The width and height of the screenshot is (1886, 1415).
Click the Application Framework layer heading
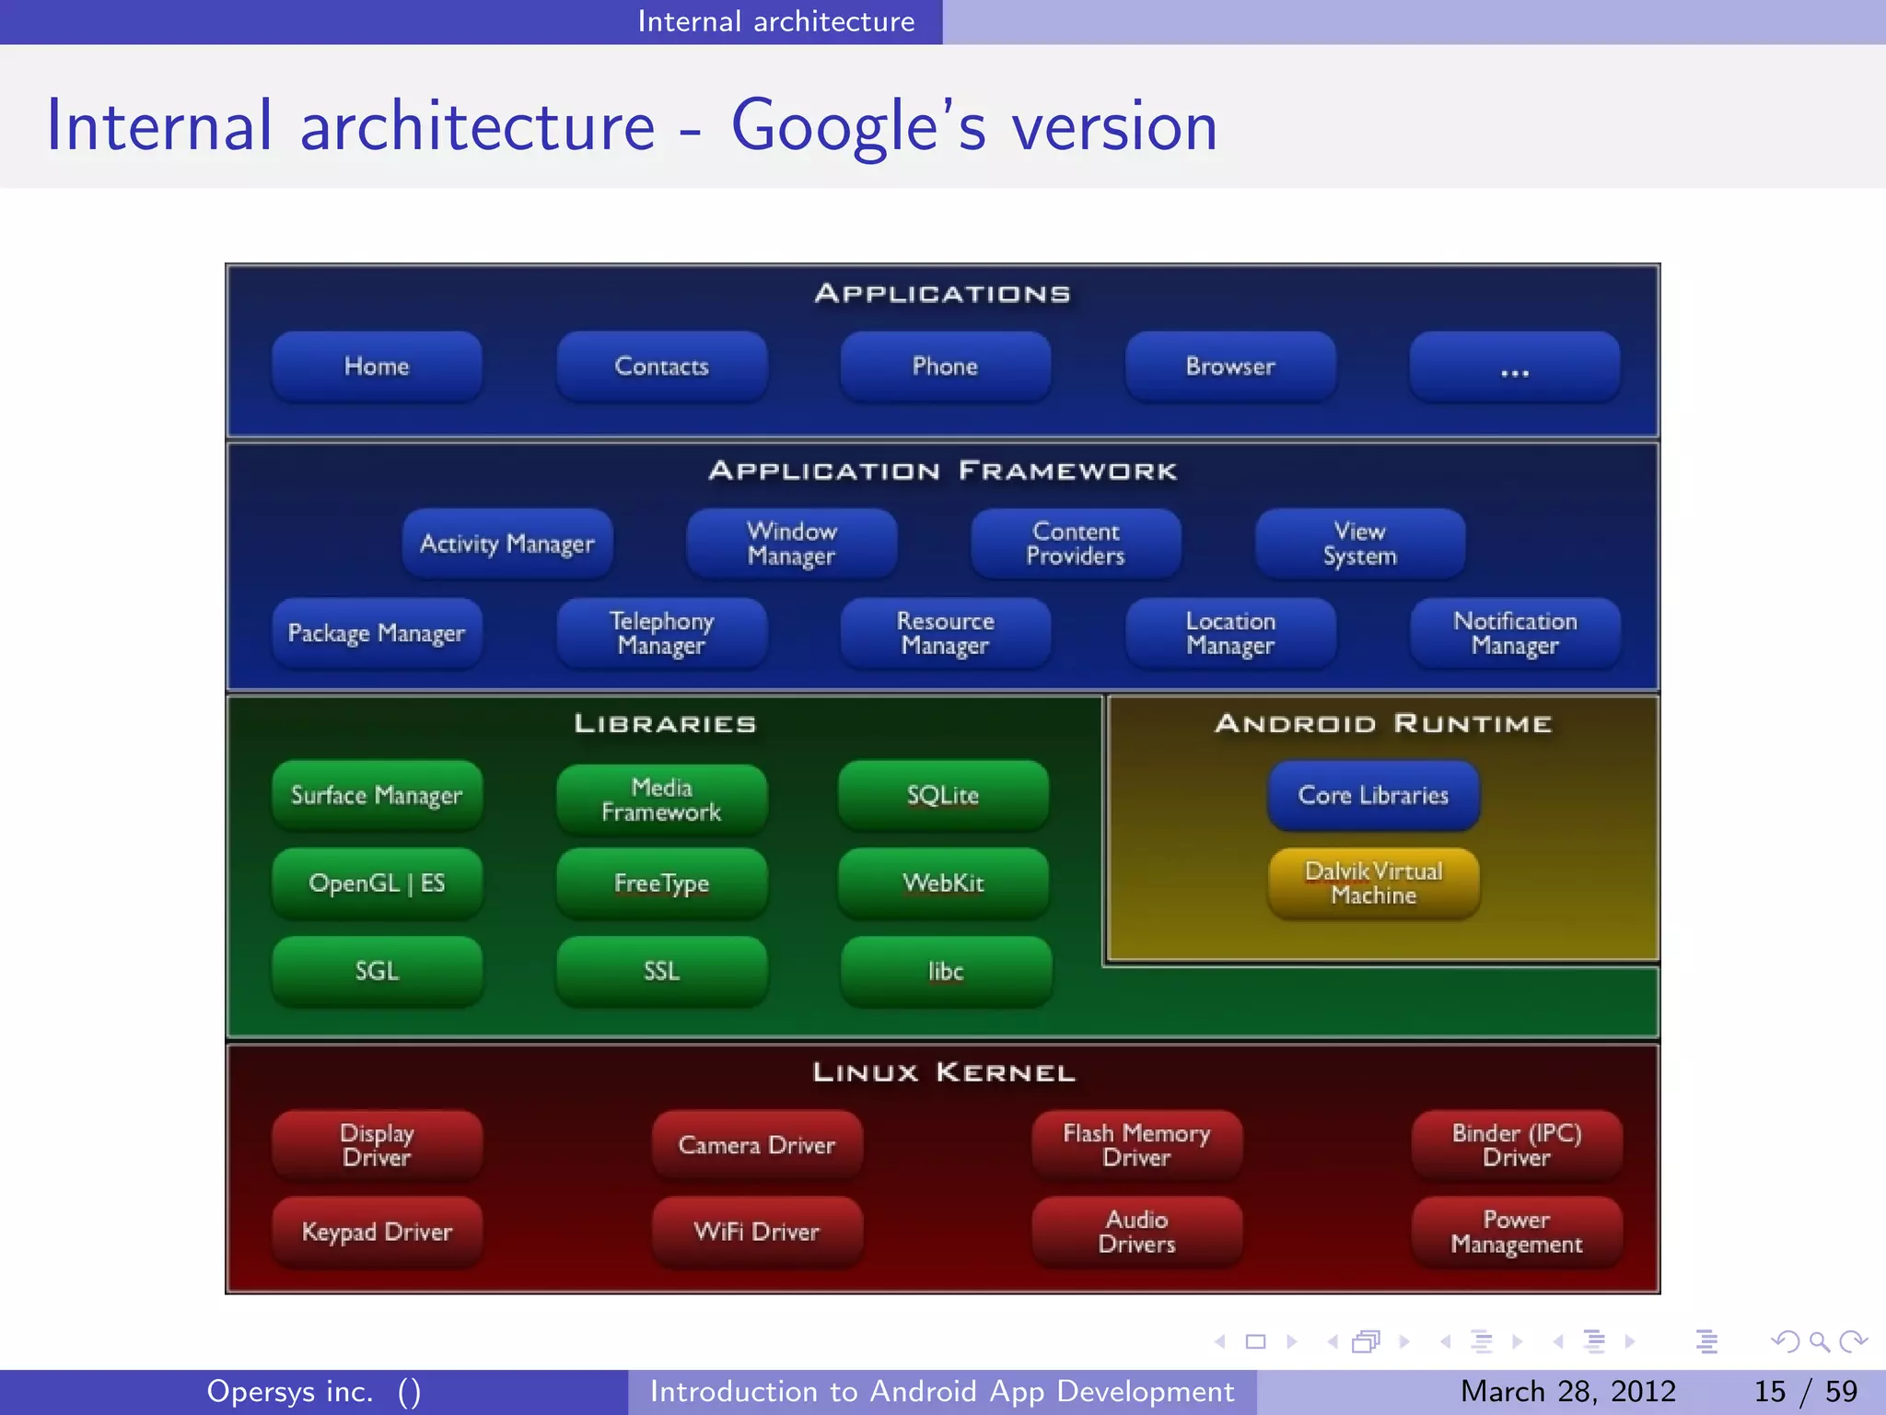(x=943, y=471)
